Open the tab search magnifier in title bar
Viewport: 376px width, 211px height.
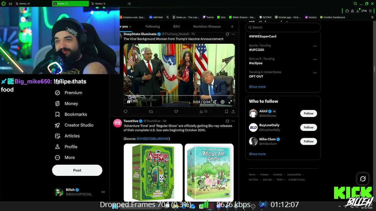coord(355,4)
